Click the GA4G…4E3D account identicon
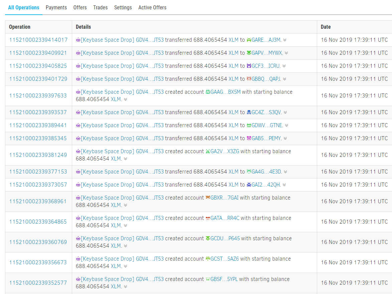This screenshot has height=294, width=392. (x=249, y=172)
